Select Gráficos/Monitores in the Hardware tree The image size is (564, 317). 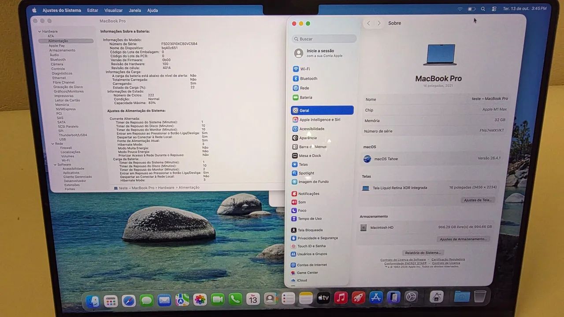coord(69,91)
